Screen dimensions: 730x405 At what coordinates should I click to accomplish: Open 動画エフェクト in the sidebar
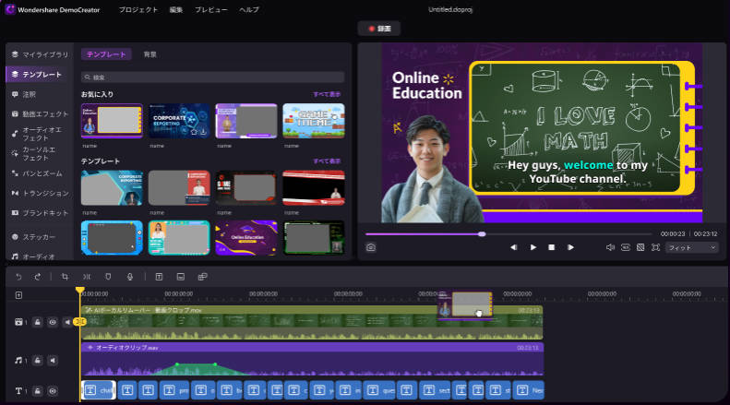40,114
